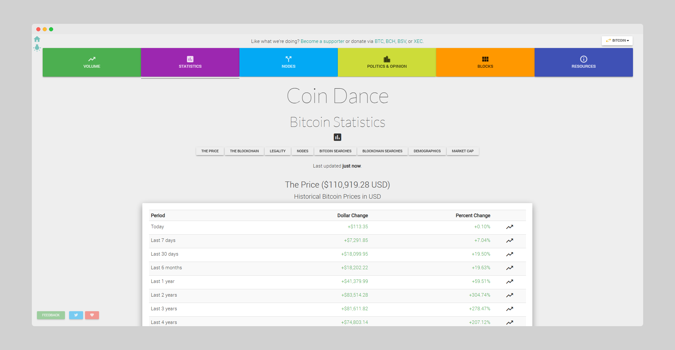Go to the home icon in sidebar

pyautogui.click(x=37, y=39)
